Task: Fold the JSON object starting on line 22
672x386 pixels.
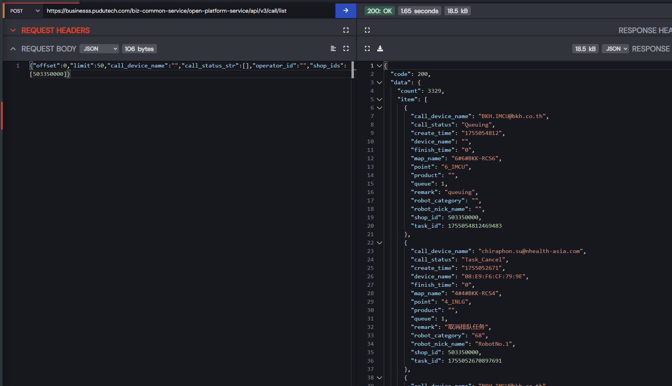Action: pyautogui.click(x=380, y=243)
